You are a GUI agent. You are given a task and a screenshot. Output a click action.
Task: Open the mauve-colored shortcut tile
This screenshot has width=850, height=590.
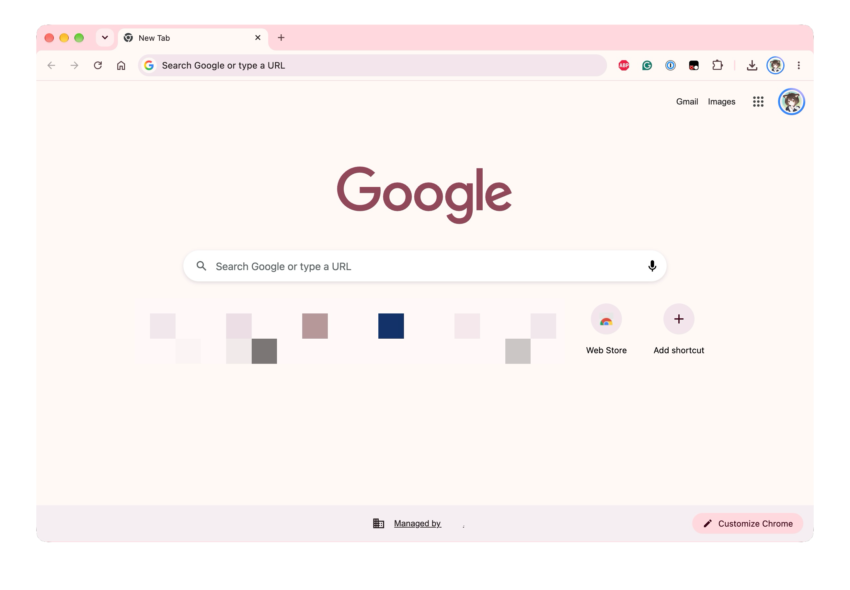315,326
